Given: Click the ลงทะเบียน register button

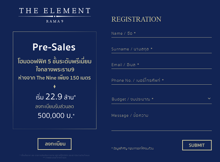Looking at the screenshot, I should (x=54, y=144).
